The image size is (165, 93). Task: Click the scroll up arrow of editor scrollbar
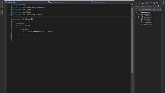[x=132, y=7]
